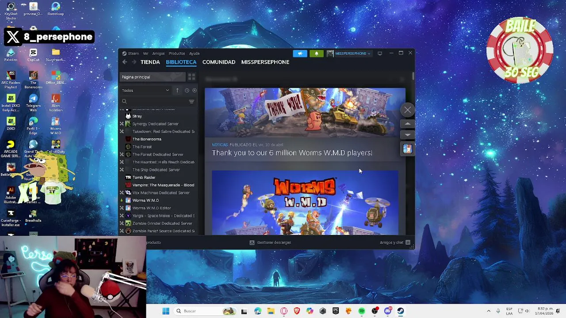Screen dimensions: 566x318
Task: Open Steam announcements megaphone button
Action: (x=300, y=53)
